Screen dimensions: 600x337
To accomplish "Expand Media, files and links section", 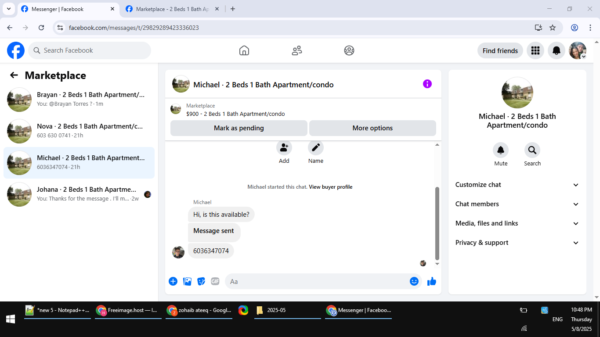I will [x=517, y=223].
